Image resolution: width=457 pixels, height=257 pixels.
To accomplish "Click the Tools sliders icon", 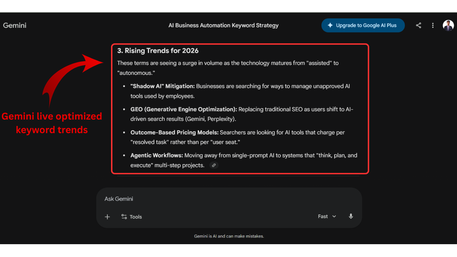I will tap(124, 217).
